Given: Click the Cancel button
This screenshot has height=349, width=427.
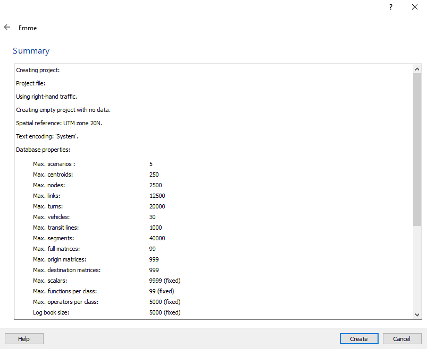Looking at the screenshot, I should click(401, 339).
